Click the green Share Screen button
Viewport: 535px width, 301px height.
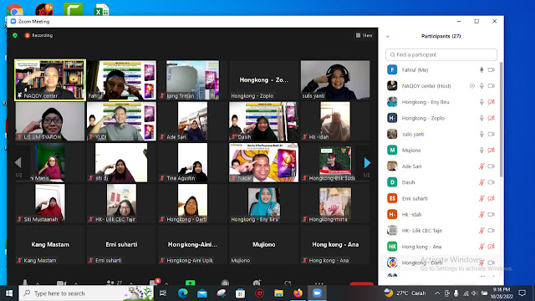(191, 283)
